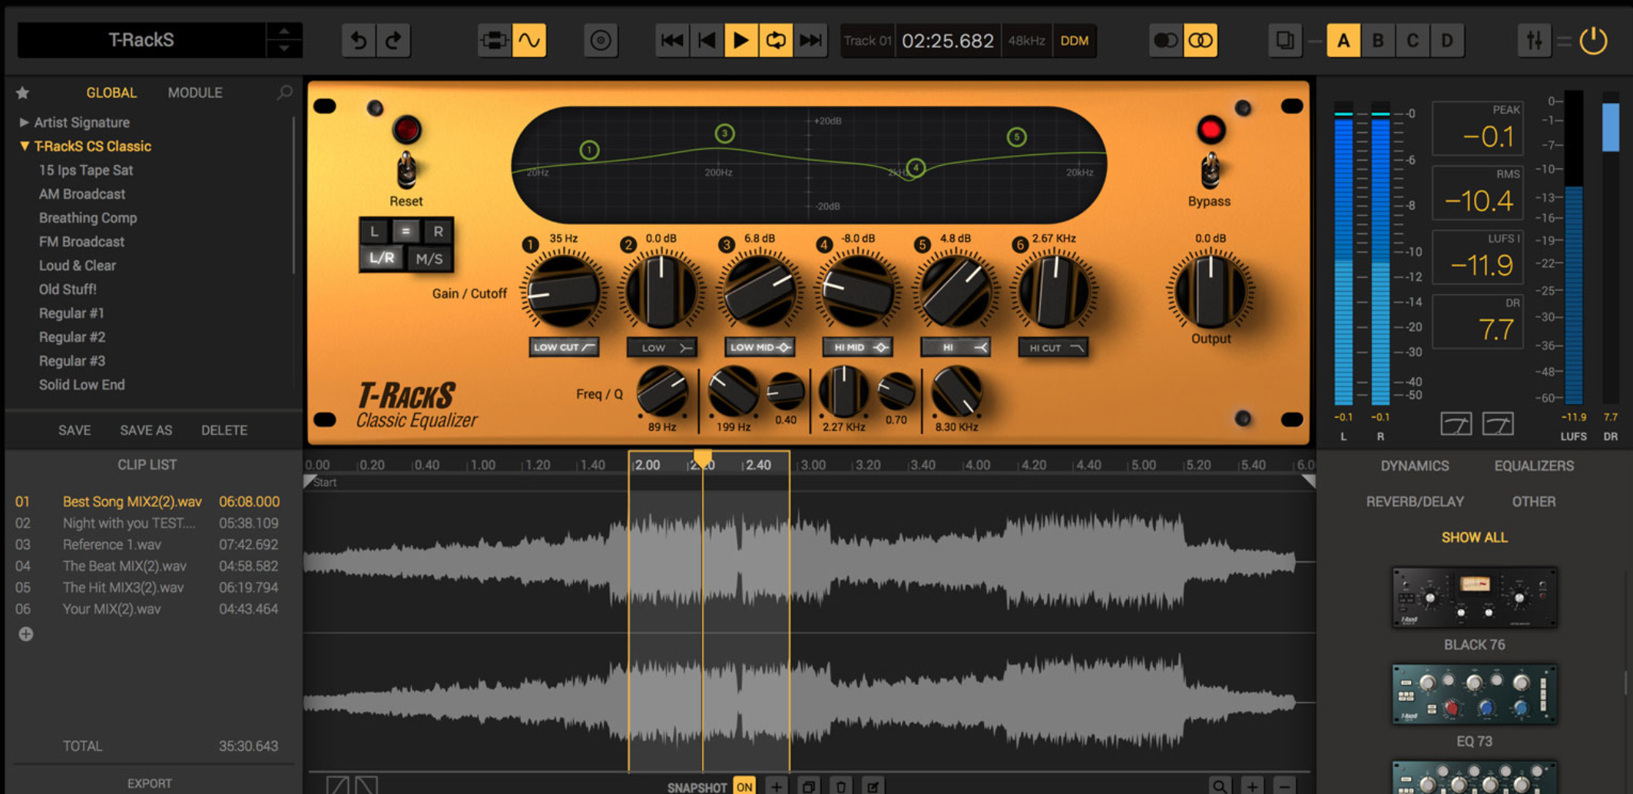Jump to the previous track

click(x=672, y=40)
